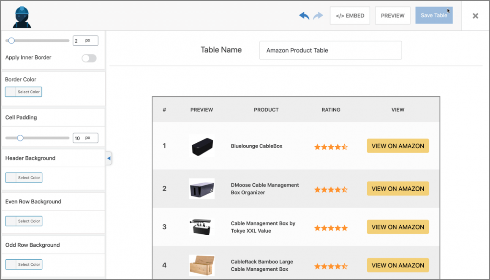Select Color for Even Row Background
The image size is (490, 280).
point(24,221)
